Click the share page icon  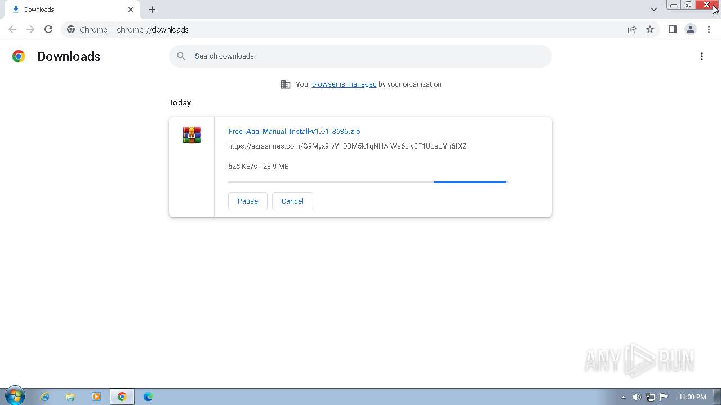[632, 29]
